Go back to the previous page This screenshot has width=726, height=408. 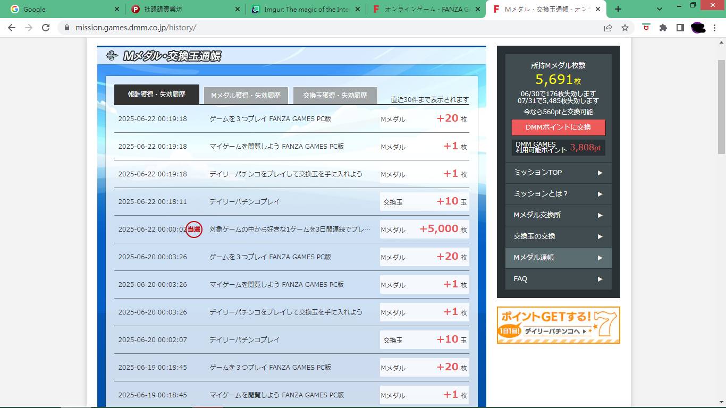tap(12, 28)
